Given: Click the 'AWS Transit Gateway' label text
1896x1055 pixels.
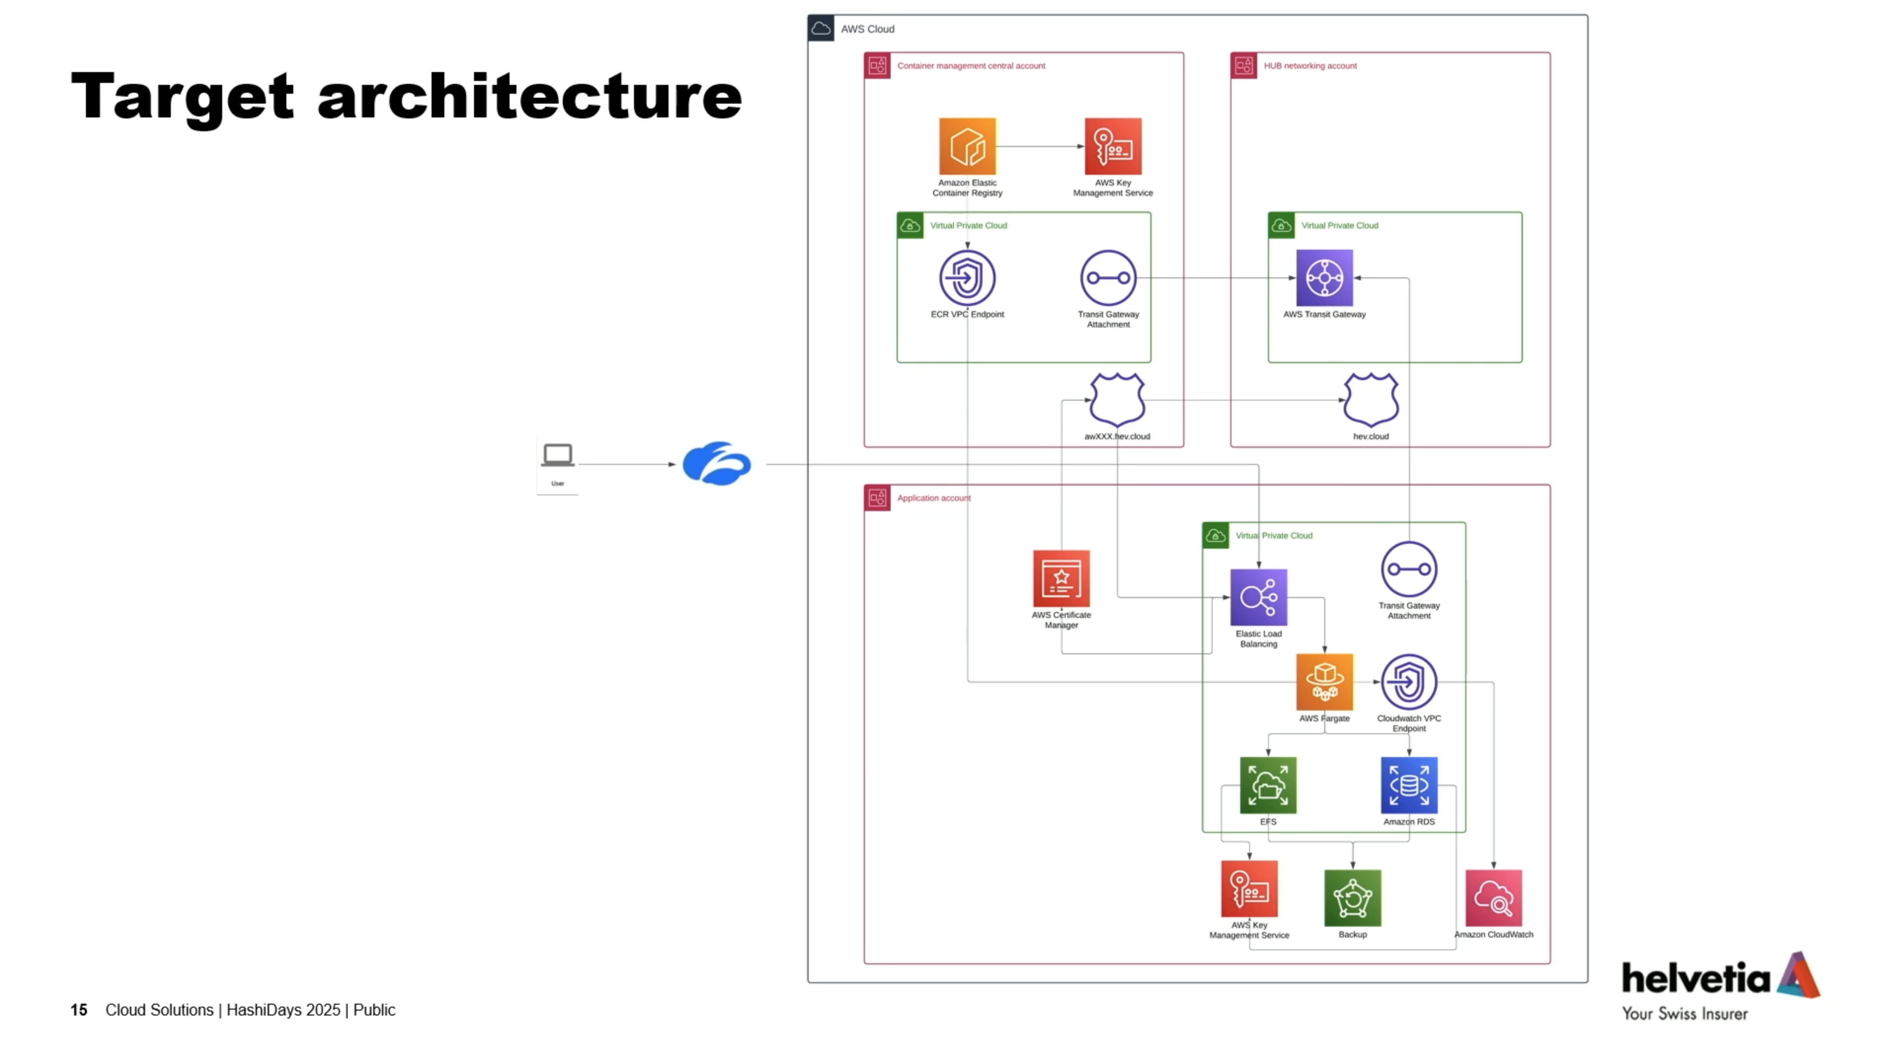Looking at the screenshot, I should (x=1324, y=314).
